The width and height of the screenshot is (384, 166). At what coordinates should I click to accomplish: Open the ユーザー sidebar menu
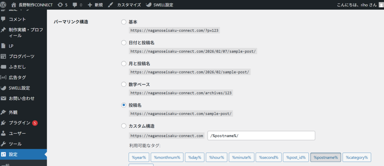(17, 133)
